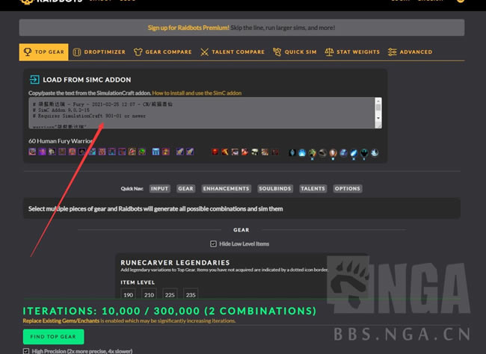Switch to Gear Compare tab

coord(163,52)
